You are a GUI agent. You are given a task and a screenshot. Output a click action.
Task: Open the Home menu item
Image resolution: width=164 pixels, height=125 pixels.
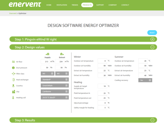pyautogui.click(x=49, y=5)
